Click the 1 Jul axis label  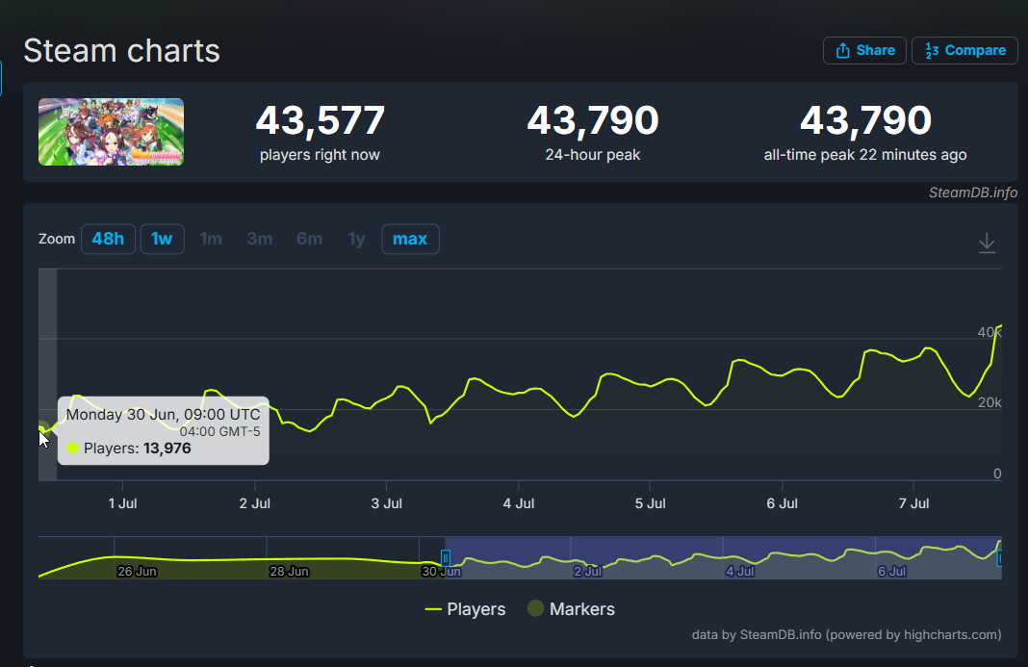(x=122, y=503)
